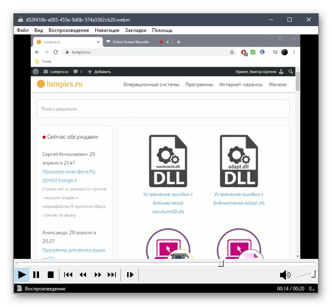
Task: Click the seek bar thumb
Action: click(221, 264)
